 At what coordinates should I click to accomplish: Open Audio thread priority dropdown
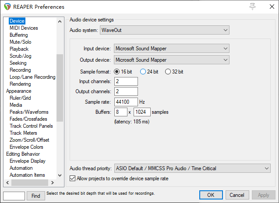(x=192, y=168)
